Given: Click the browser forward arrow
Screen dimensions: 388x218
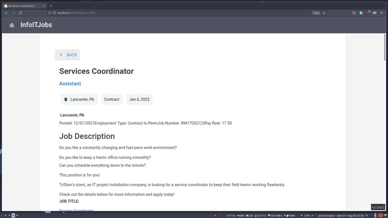Looking at the screenshot, I should pos(13,13).
